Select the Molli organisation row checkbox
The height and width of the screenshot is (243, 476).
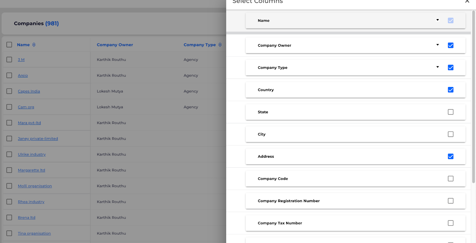[x=9, y=186]
